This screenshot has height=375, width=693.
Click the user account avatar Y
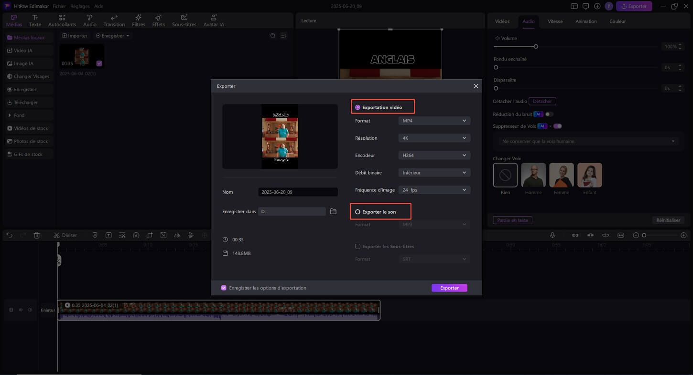(x=608, y=6)
